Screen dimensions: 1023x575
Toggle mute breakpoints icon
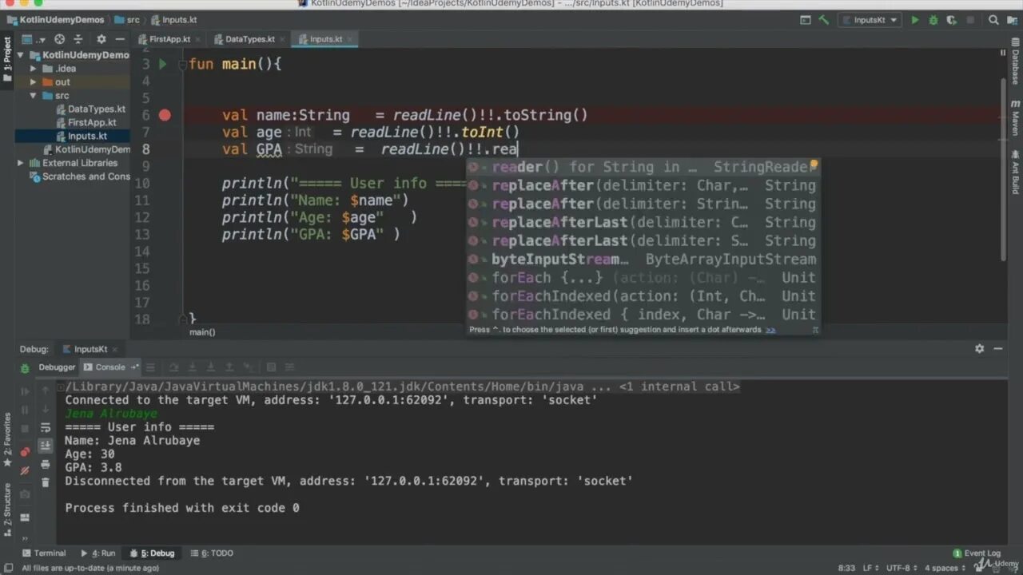coord(25,471)
